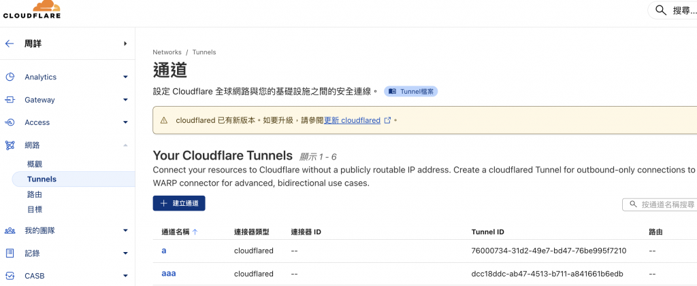Click the Networks breadcrumb link
The height and width of the screenshot is (286, 697).
click(167, 52)
